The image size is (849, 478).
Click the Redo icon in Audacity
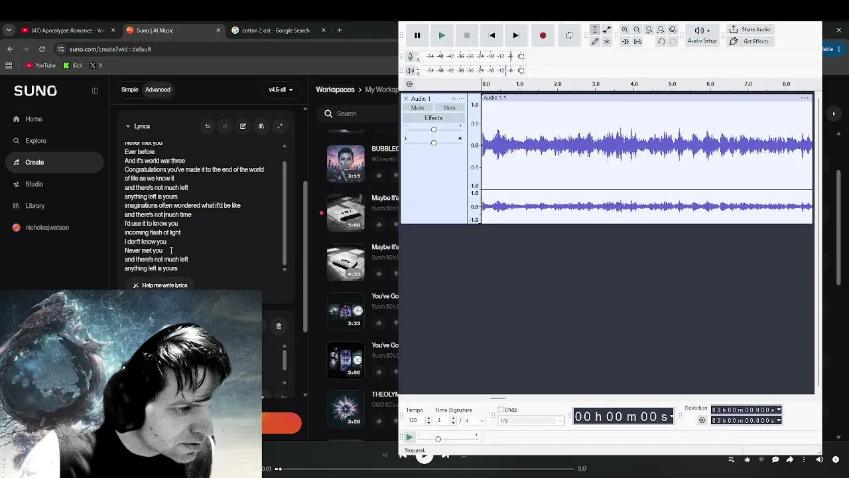click(x=673, y=42)
